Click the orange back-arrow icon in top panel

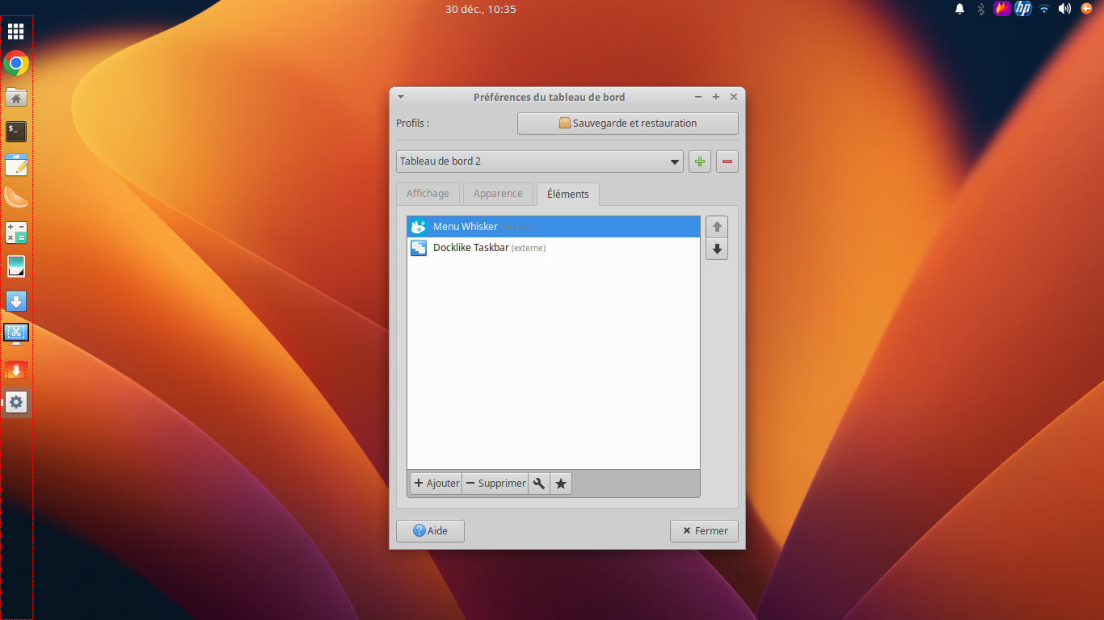click(1086, 9)
